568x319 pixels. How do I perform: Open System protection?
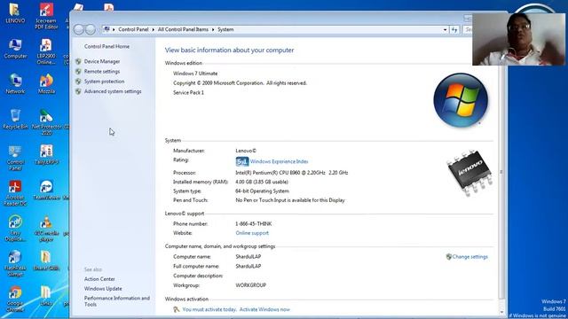tap(105, 82)
